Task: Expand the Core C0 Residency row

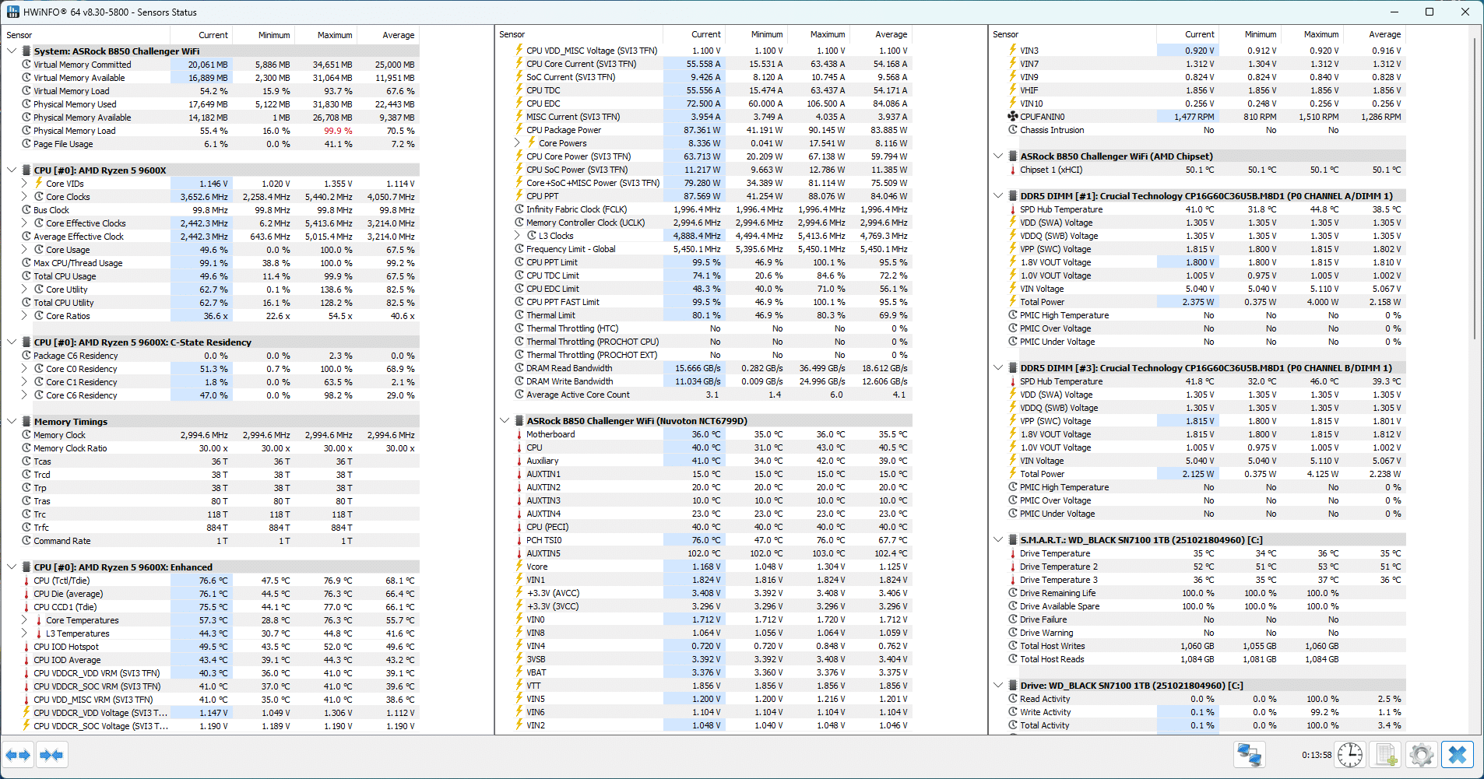Action: 24,369
